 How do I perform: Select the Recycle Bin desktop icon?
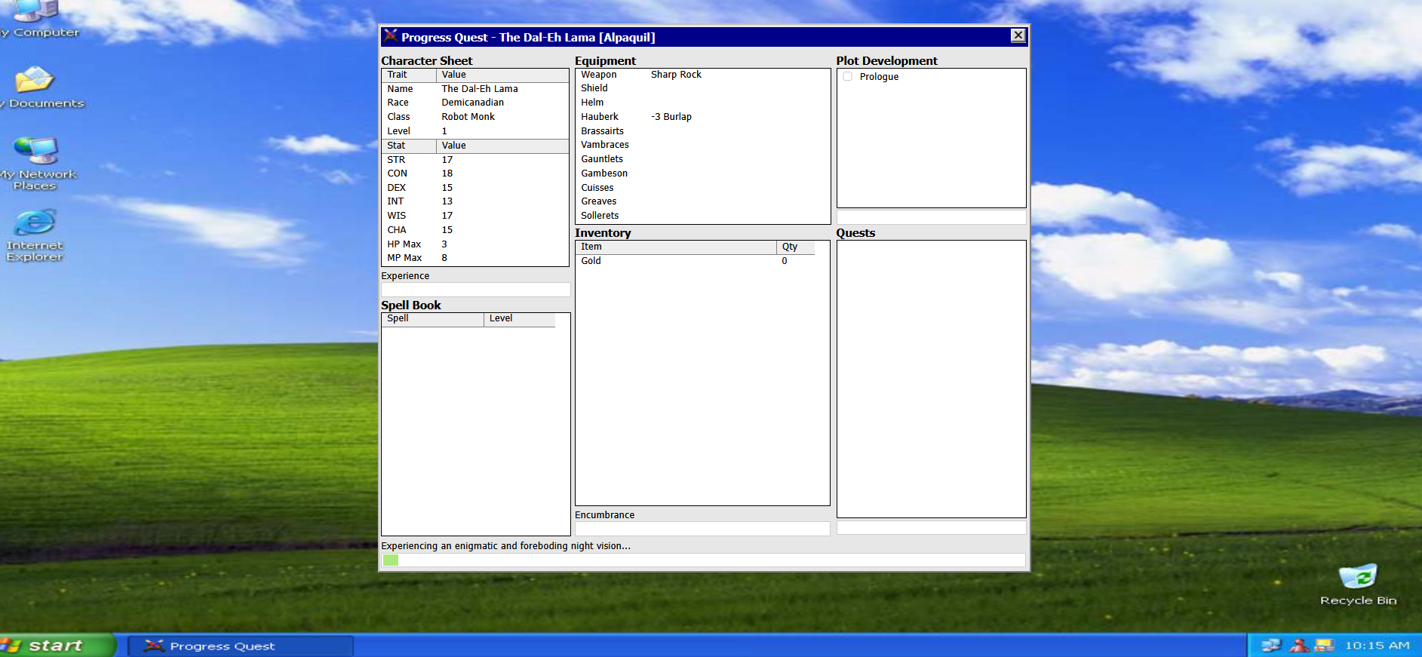pyautogui.click(x=1358, y=585)
